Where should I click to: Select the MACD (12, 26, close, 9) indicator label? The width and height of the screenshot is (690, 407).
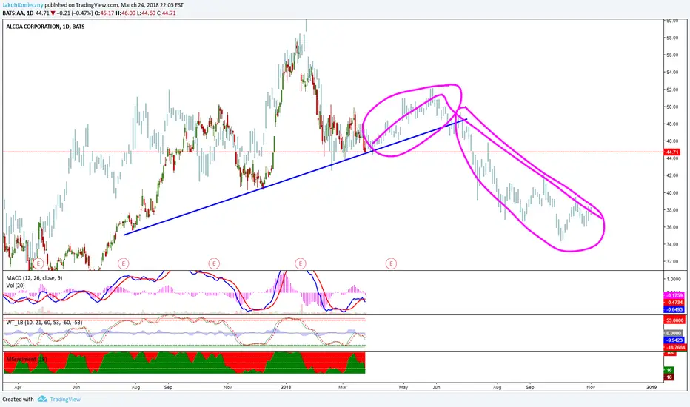point(34,278)
